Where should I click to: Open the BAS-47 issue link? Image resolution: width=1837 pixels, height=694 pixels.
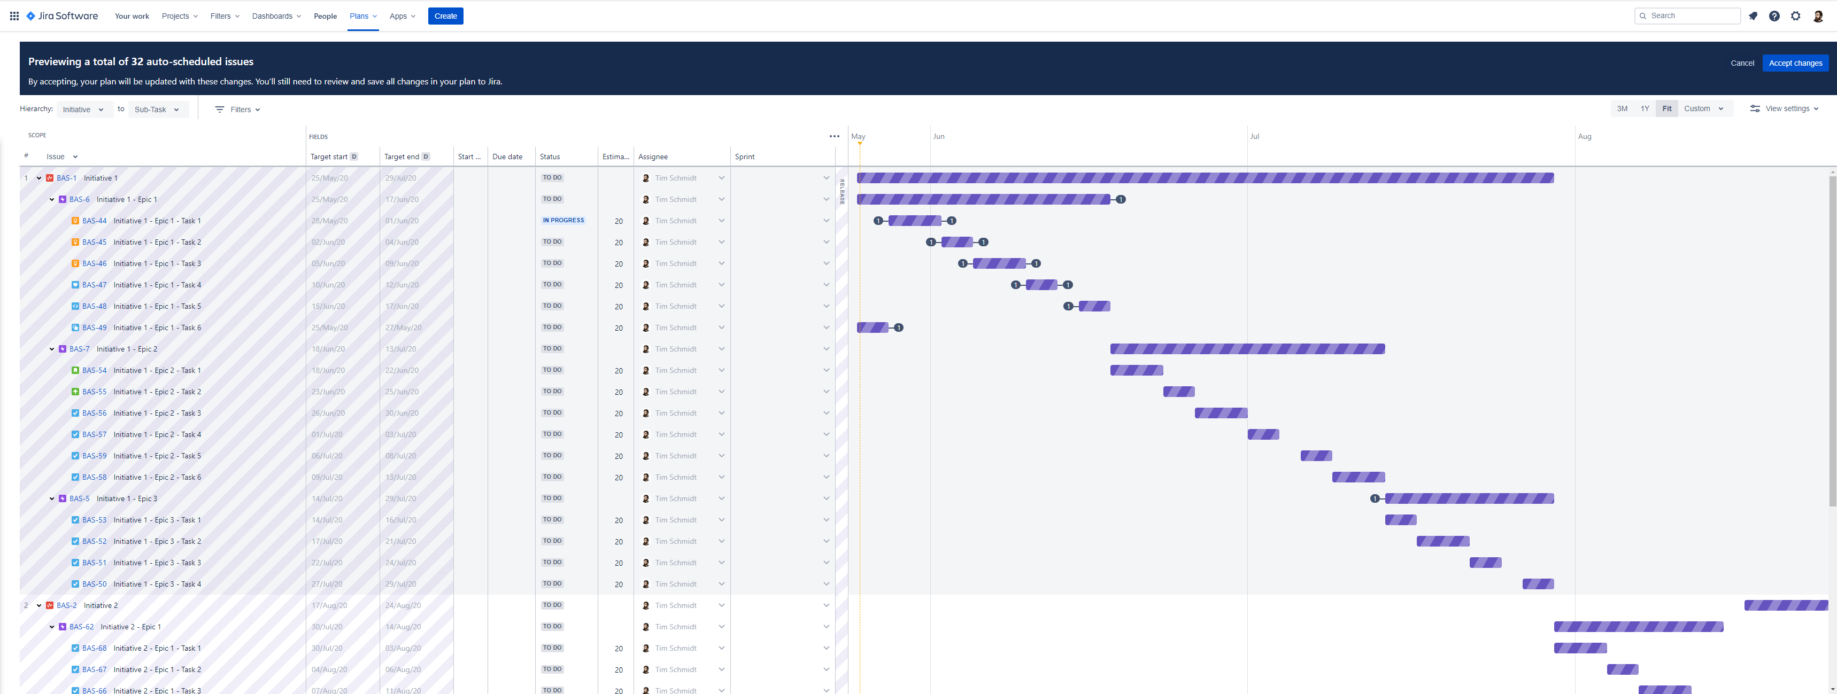pyautogui.click(x=94, y=285)
